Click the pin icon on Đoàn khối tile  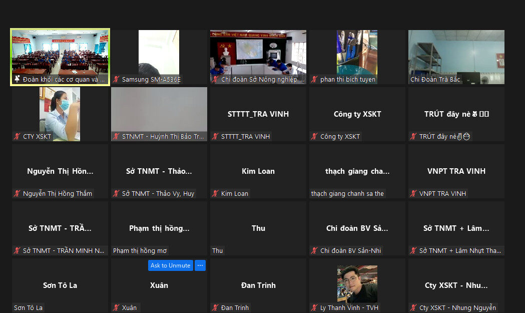coord(17,79)
